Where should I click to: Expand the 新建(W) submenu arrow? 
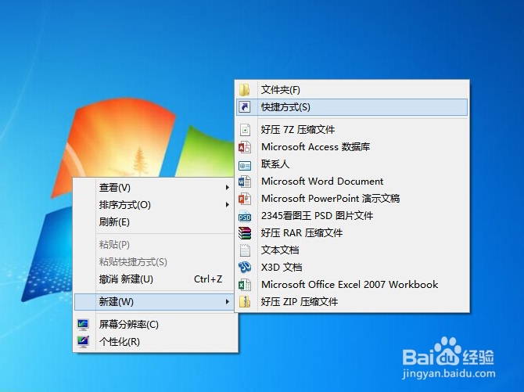pos(228,302)
